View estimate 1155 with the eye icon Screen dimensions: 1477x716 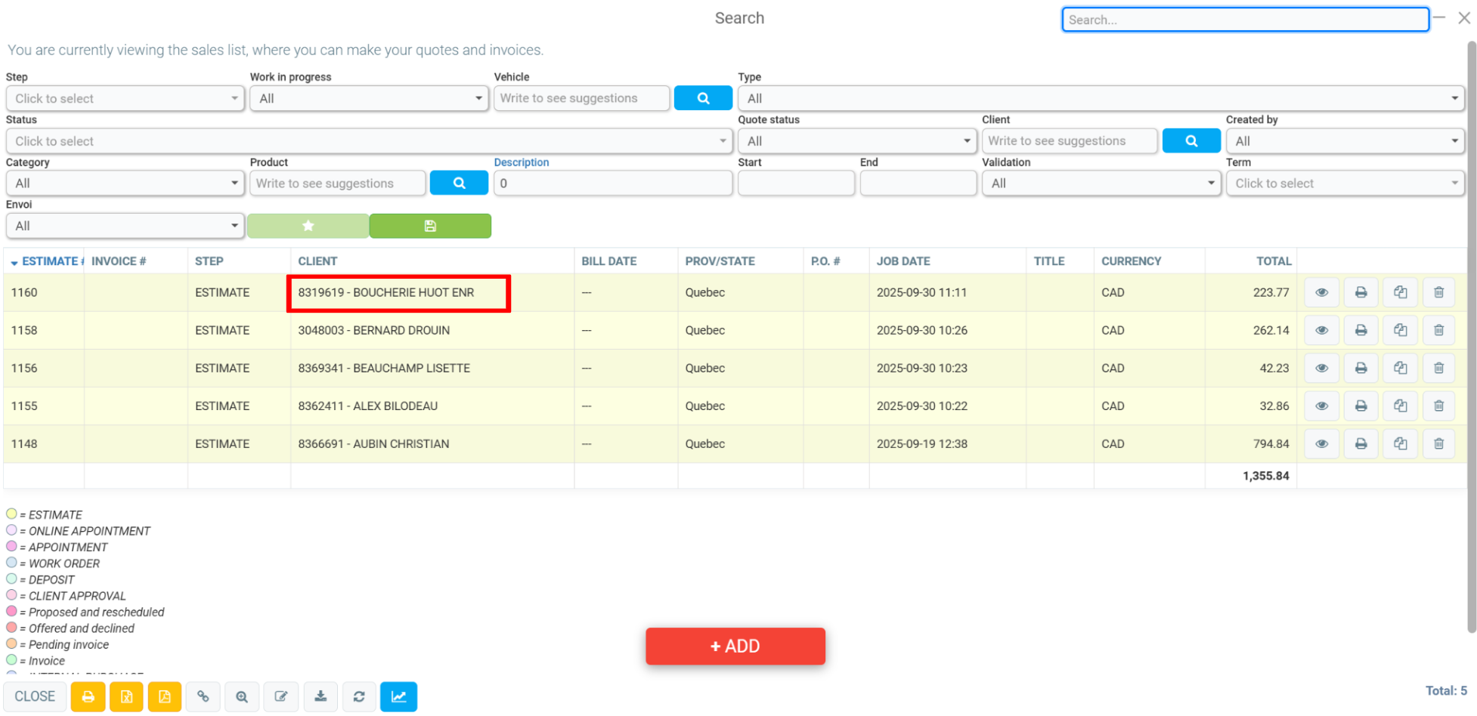1321,406
